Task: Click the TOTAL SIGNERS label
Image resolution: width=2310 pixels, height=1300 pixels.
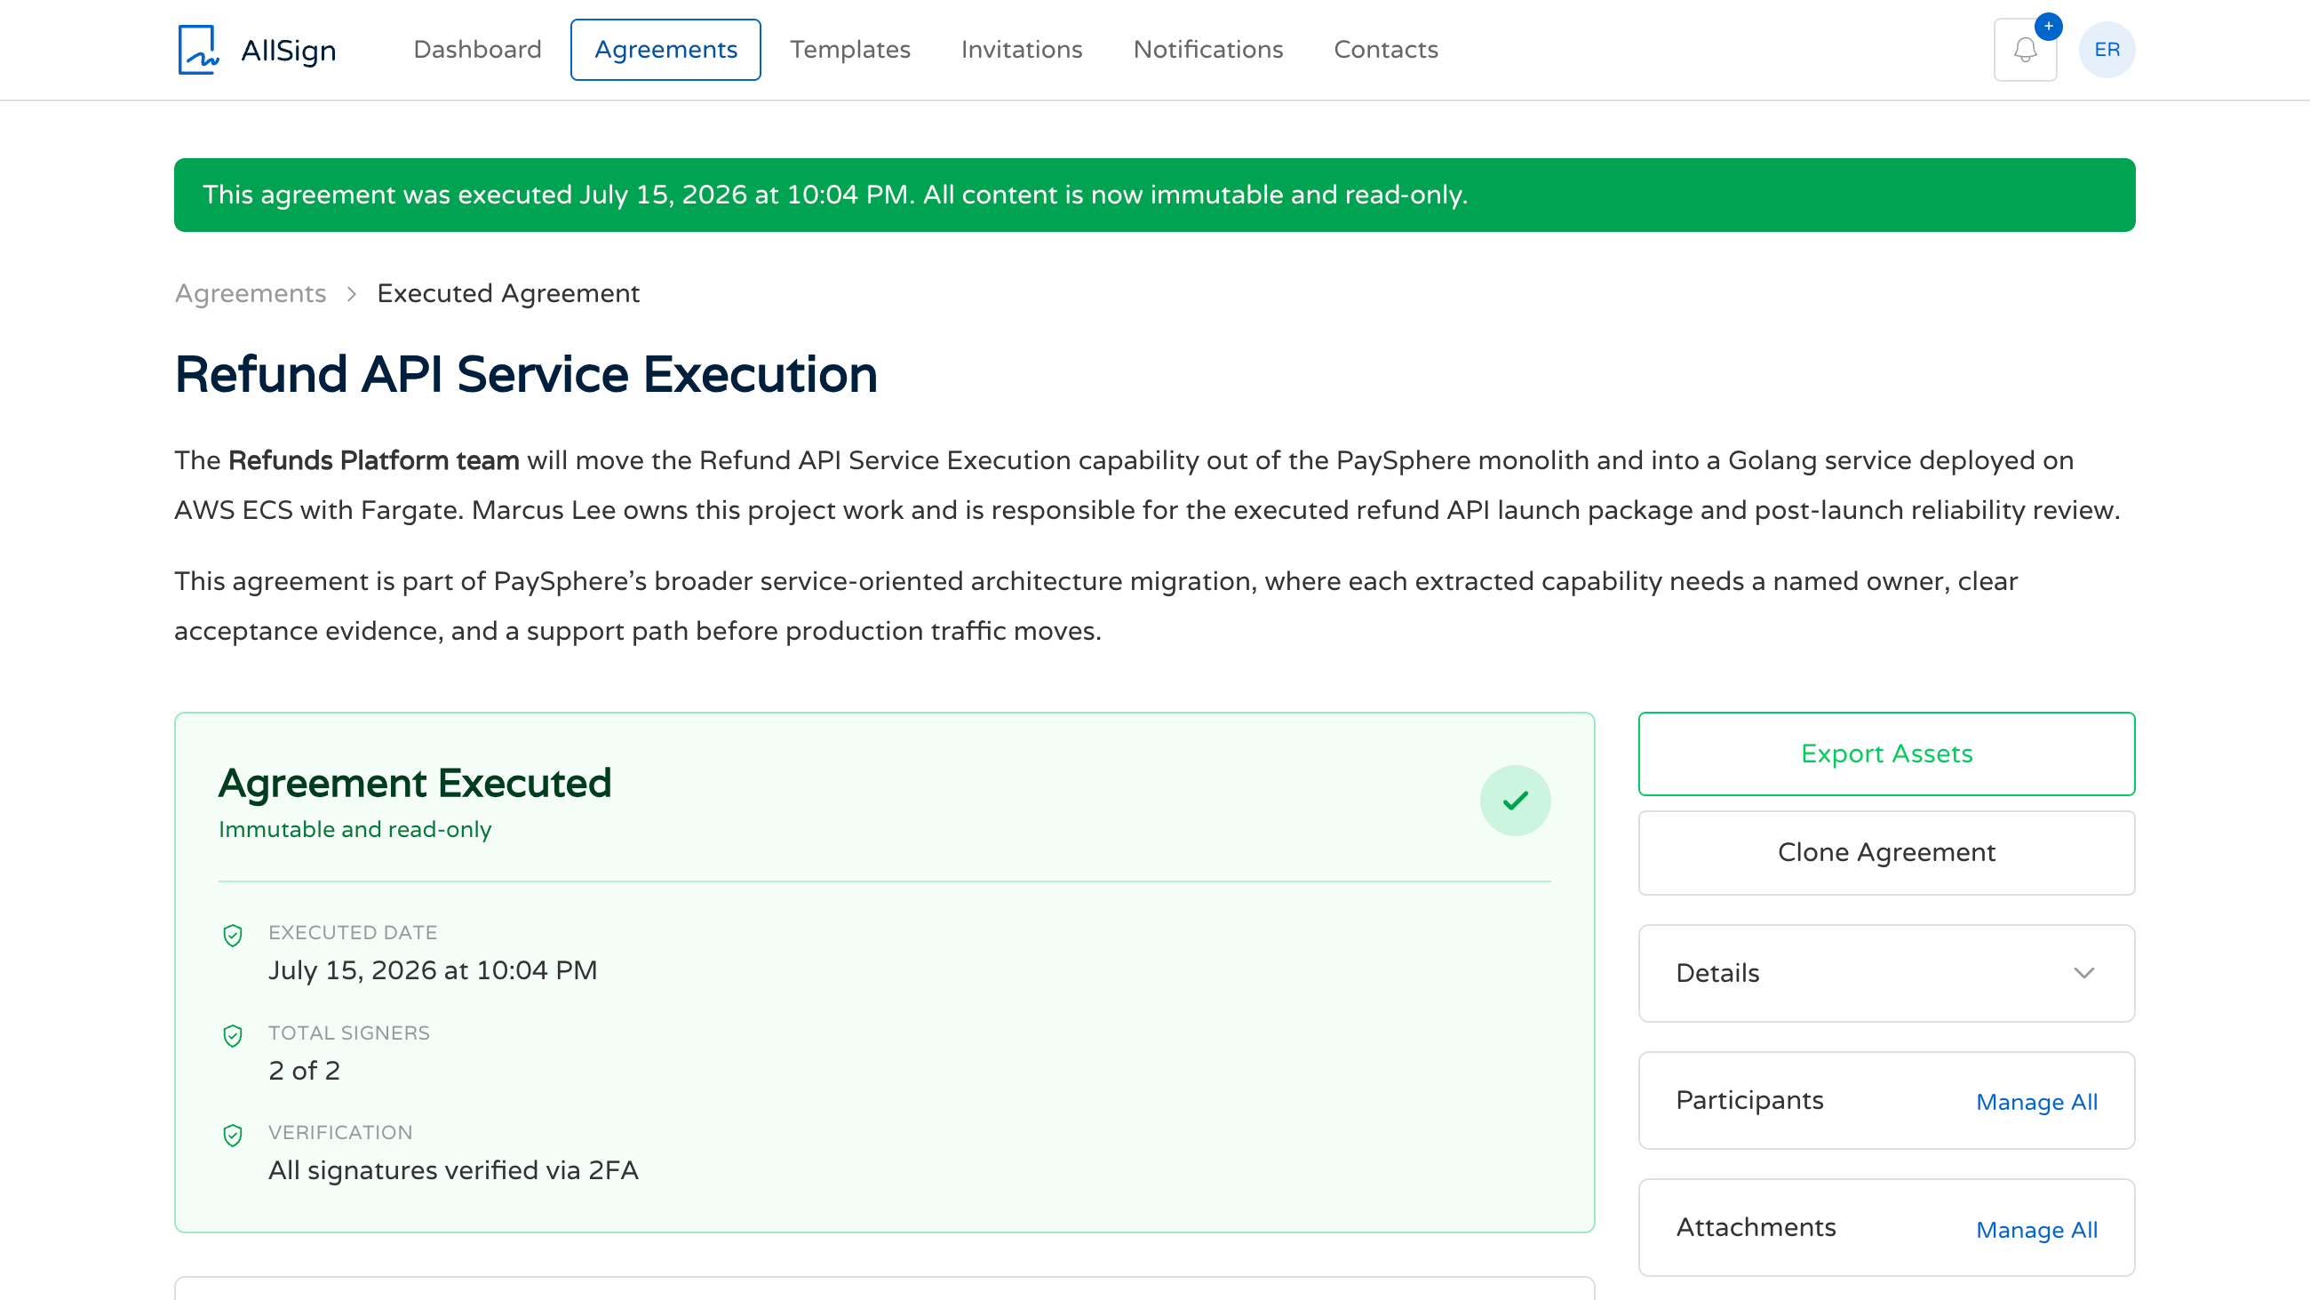Action: pos(349,1033)
